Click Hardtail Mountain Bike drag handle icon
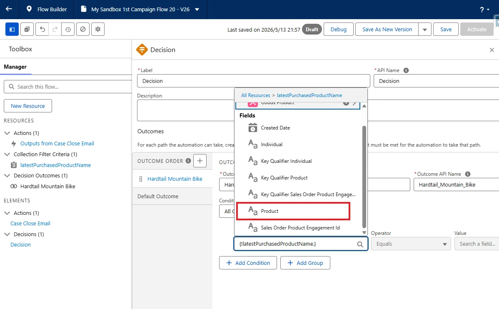 coord(141,179)
